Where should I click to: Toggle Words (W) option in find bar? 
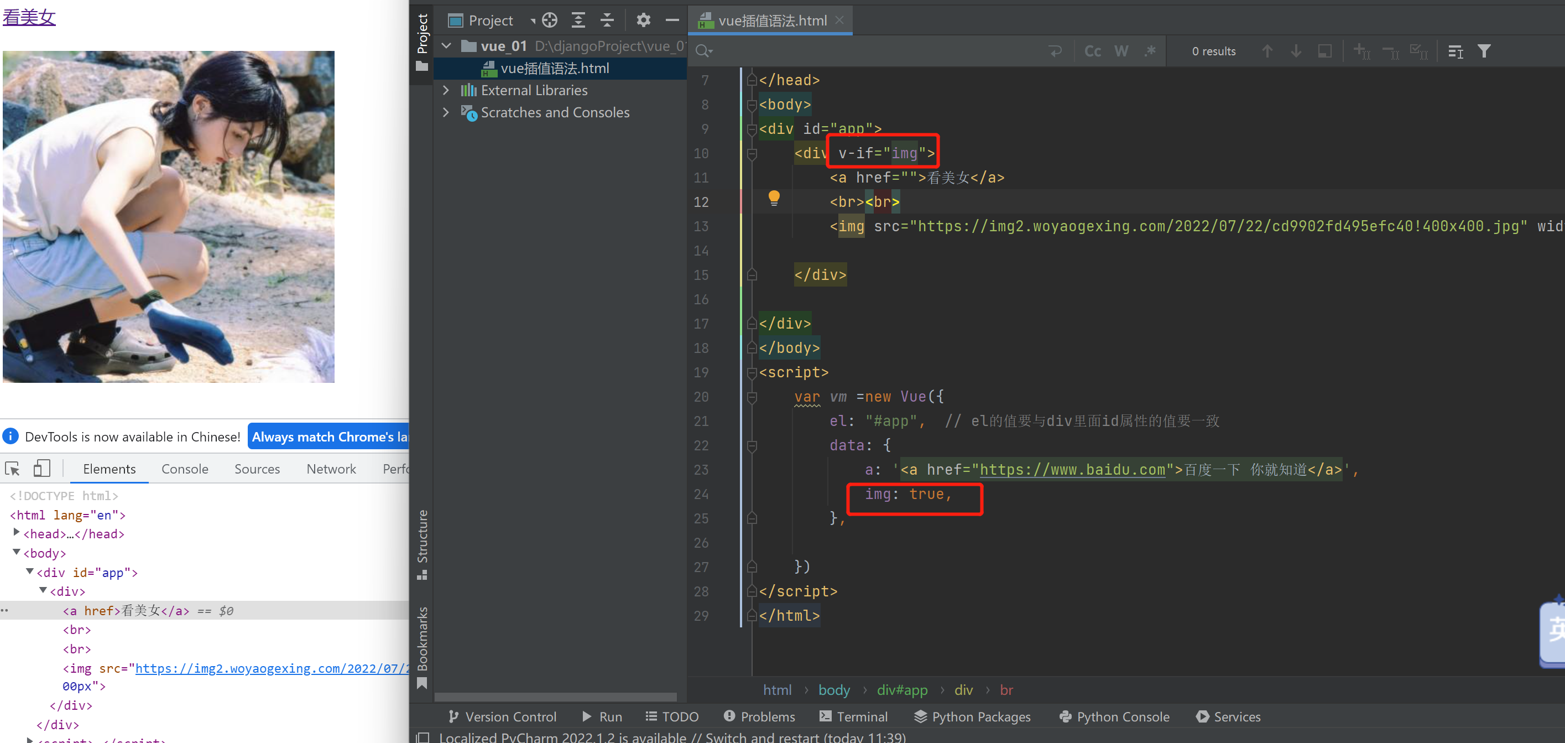tap(1121, 51)
